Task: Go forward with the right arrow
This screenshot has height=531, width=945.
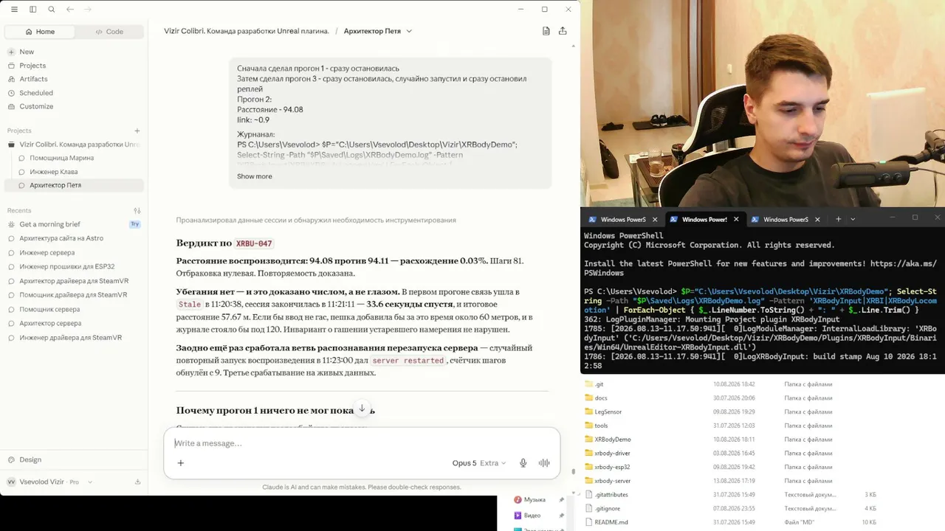Action: 89,10
